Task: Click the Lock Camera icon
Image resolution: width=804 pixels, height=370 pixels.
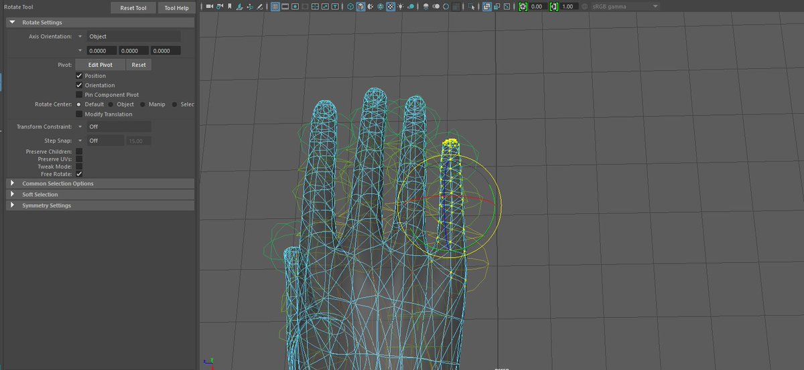Action: coord(220,6)
